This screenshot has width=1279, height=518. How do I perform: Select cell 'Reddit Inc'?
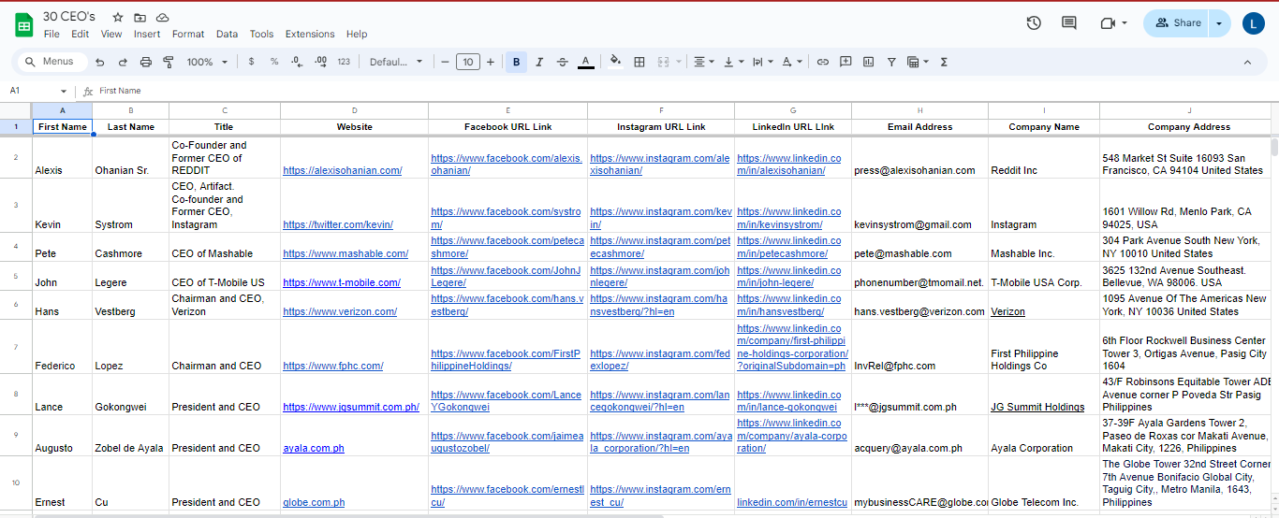click(1044, 158)
